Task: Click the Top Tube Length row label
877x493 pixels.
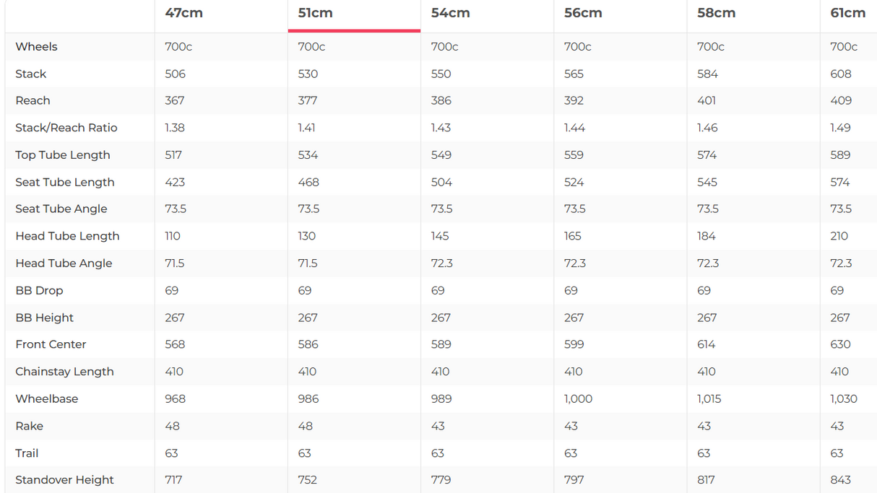Action: pyautogui.click(x=63, y=155)
